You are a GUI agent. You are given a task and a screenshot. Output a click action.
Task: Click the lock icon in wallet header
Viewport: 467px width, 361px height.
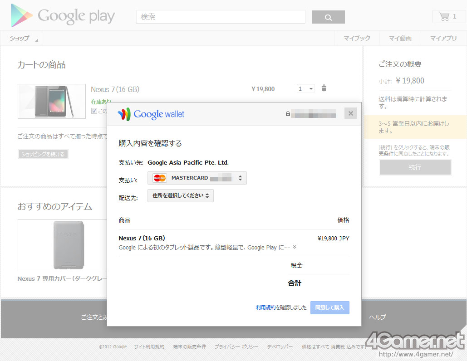pyautogui.click(x=288, y=114)
